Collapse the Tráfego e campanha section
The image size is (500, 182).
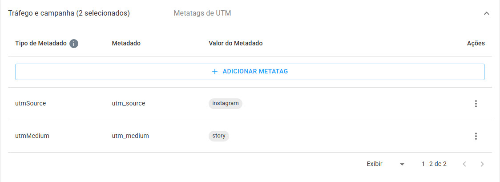pyautogui.click(x=486, y=13)
